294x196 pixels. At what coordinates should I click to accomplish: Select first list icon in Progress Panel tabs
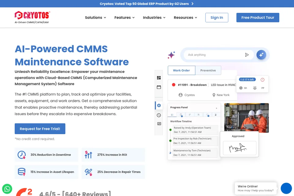tap(172, 115)
